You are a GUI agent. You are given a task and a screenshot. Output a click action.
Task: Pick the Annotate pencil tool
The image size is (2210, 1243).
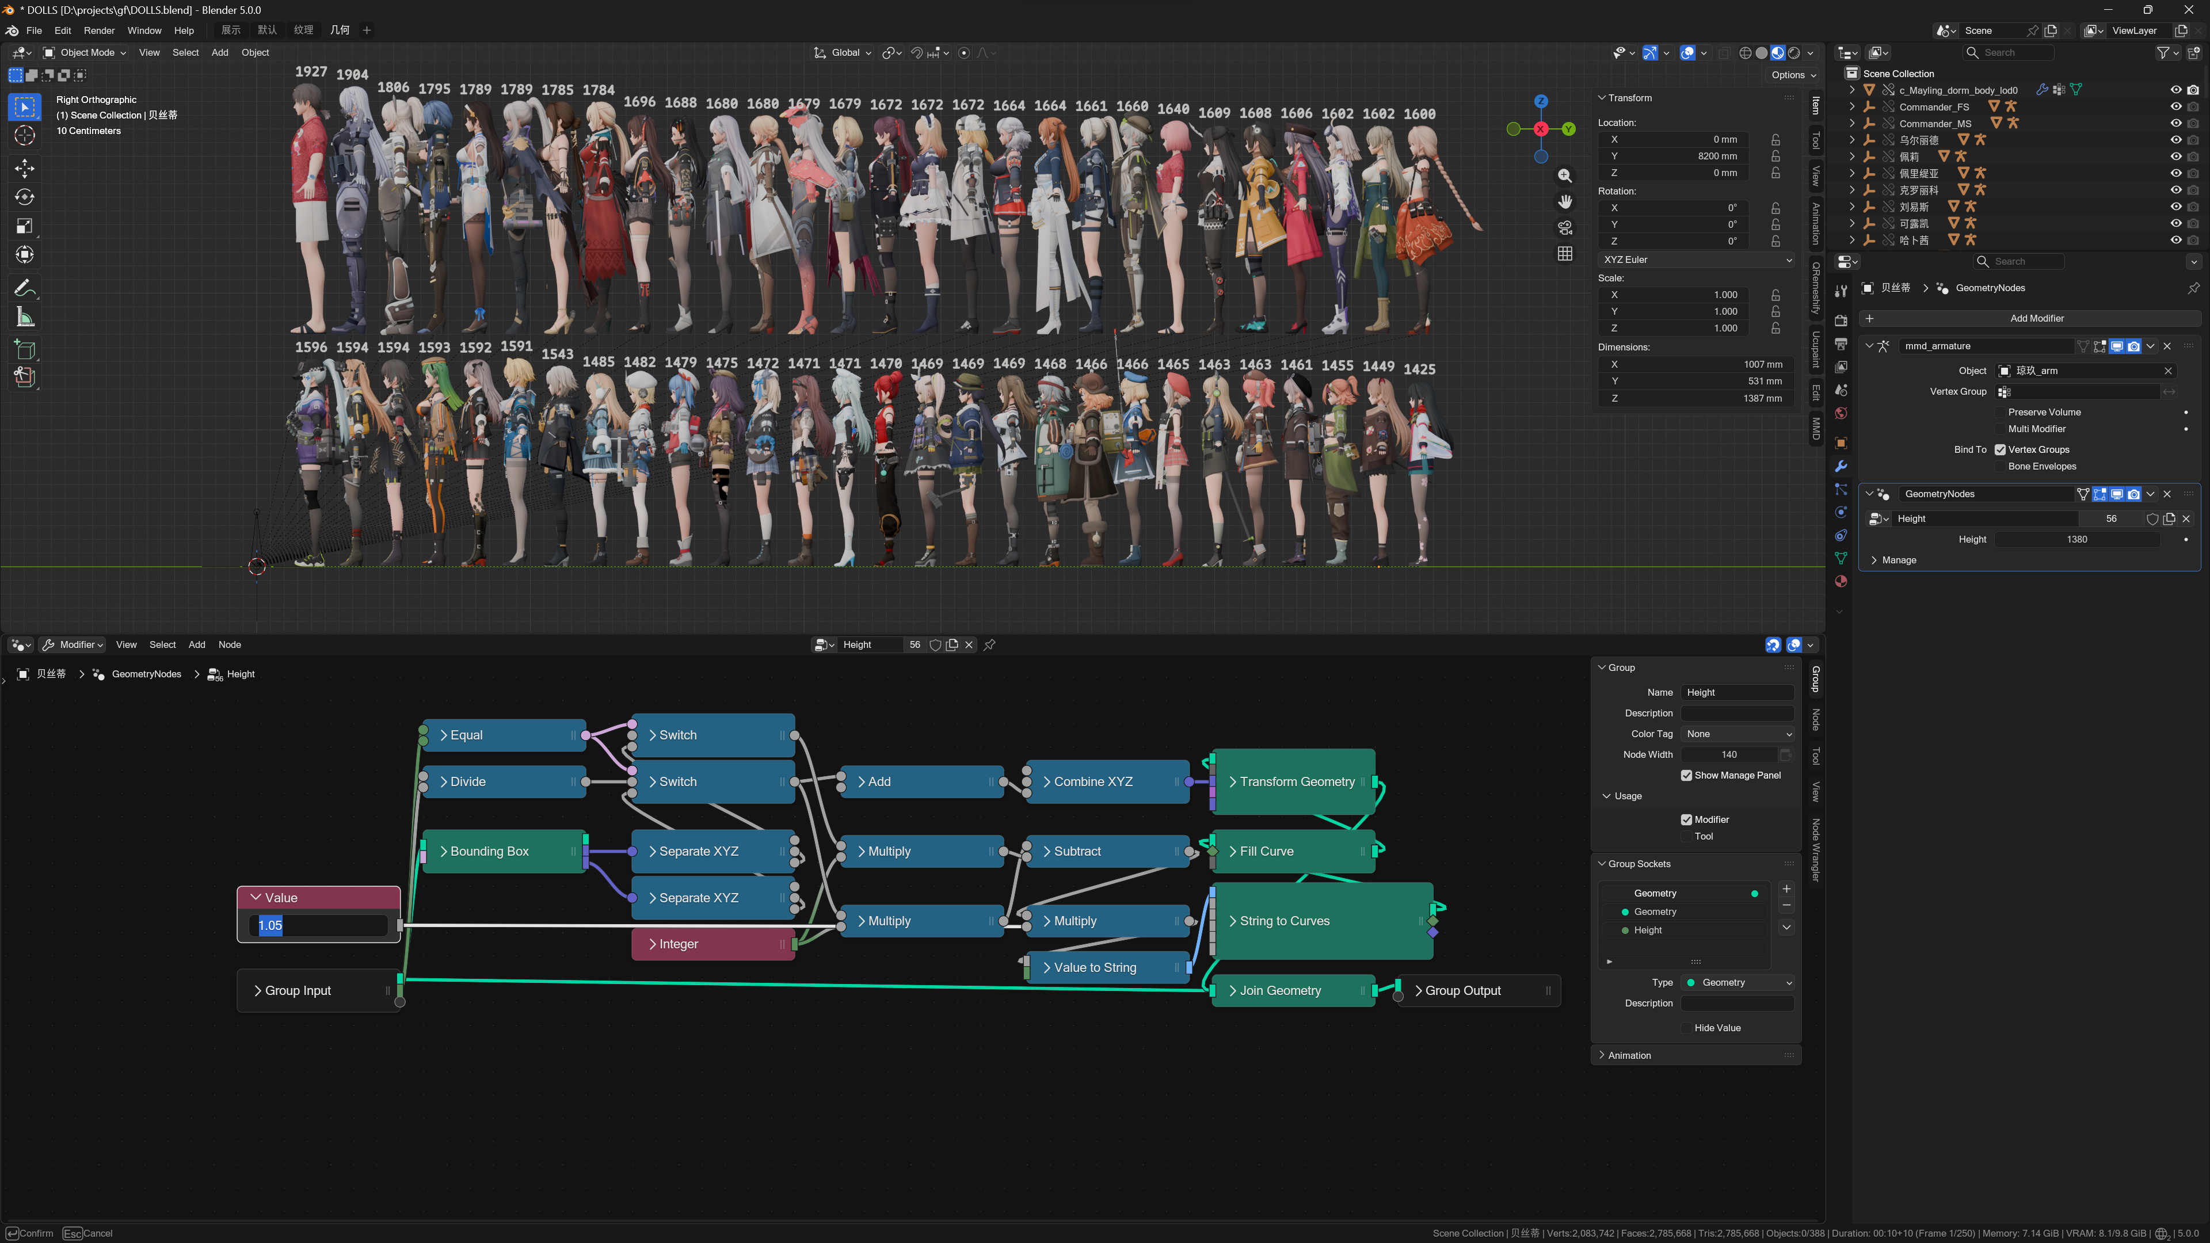25,288
